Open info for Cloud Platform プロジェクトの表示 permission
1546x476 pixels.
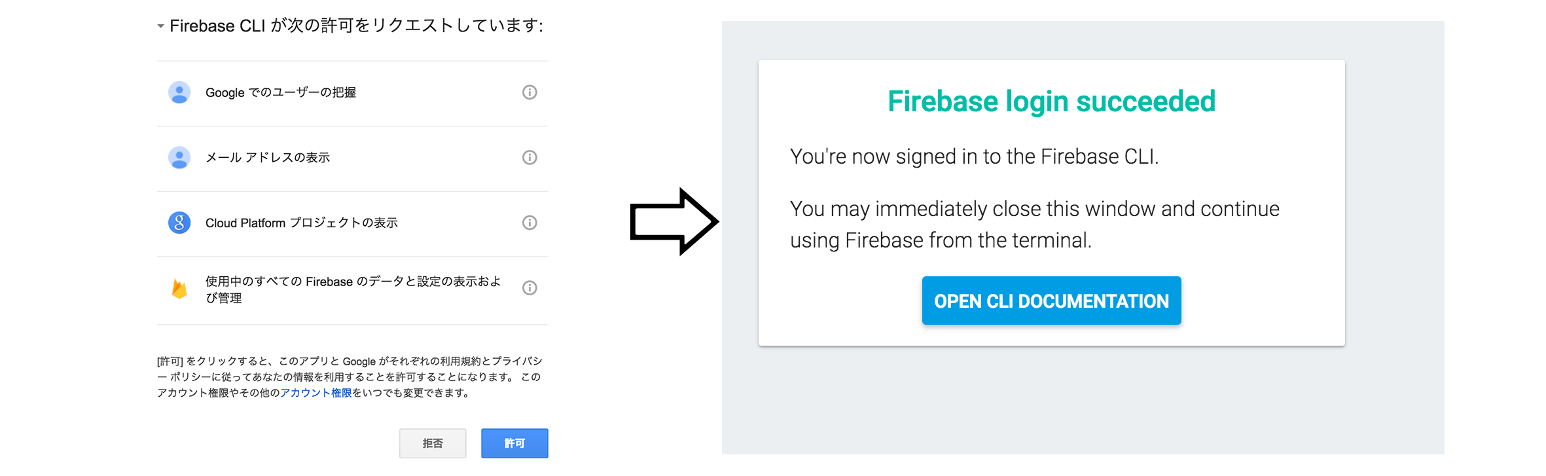pyautogui.click(x=529, y=223)
